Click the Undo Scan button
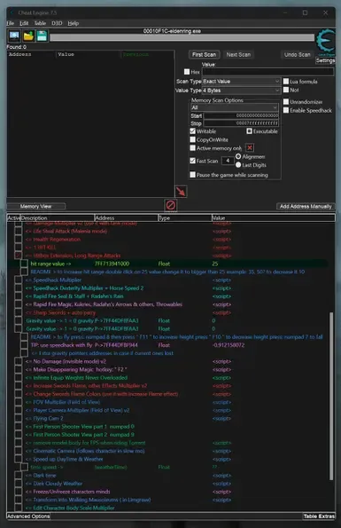The height and width of the screenshot is (528, 341). coord(298,54)
